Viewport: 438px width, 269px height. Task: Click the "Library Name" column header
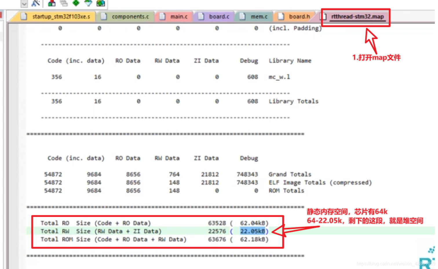pyautogui.click(x=290, y=61)
